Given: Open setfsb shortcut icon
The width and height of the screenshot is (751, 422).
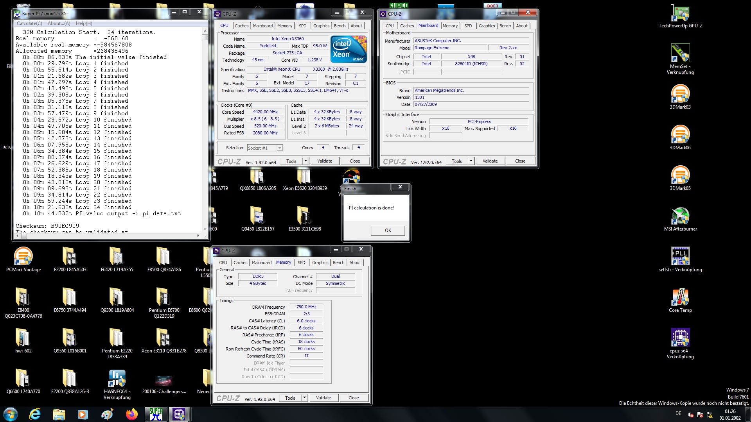Looking at the screenshot, I should (680, 259).
